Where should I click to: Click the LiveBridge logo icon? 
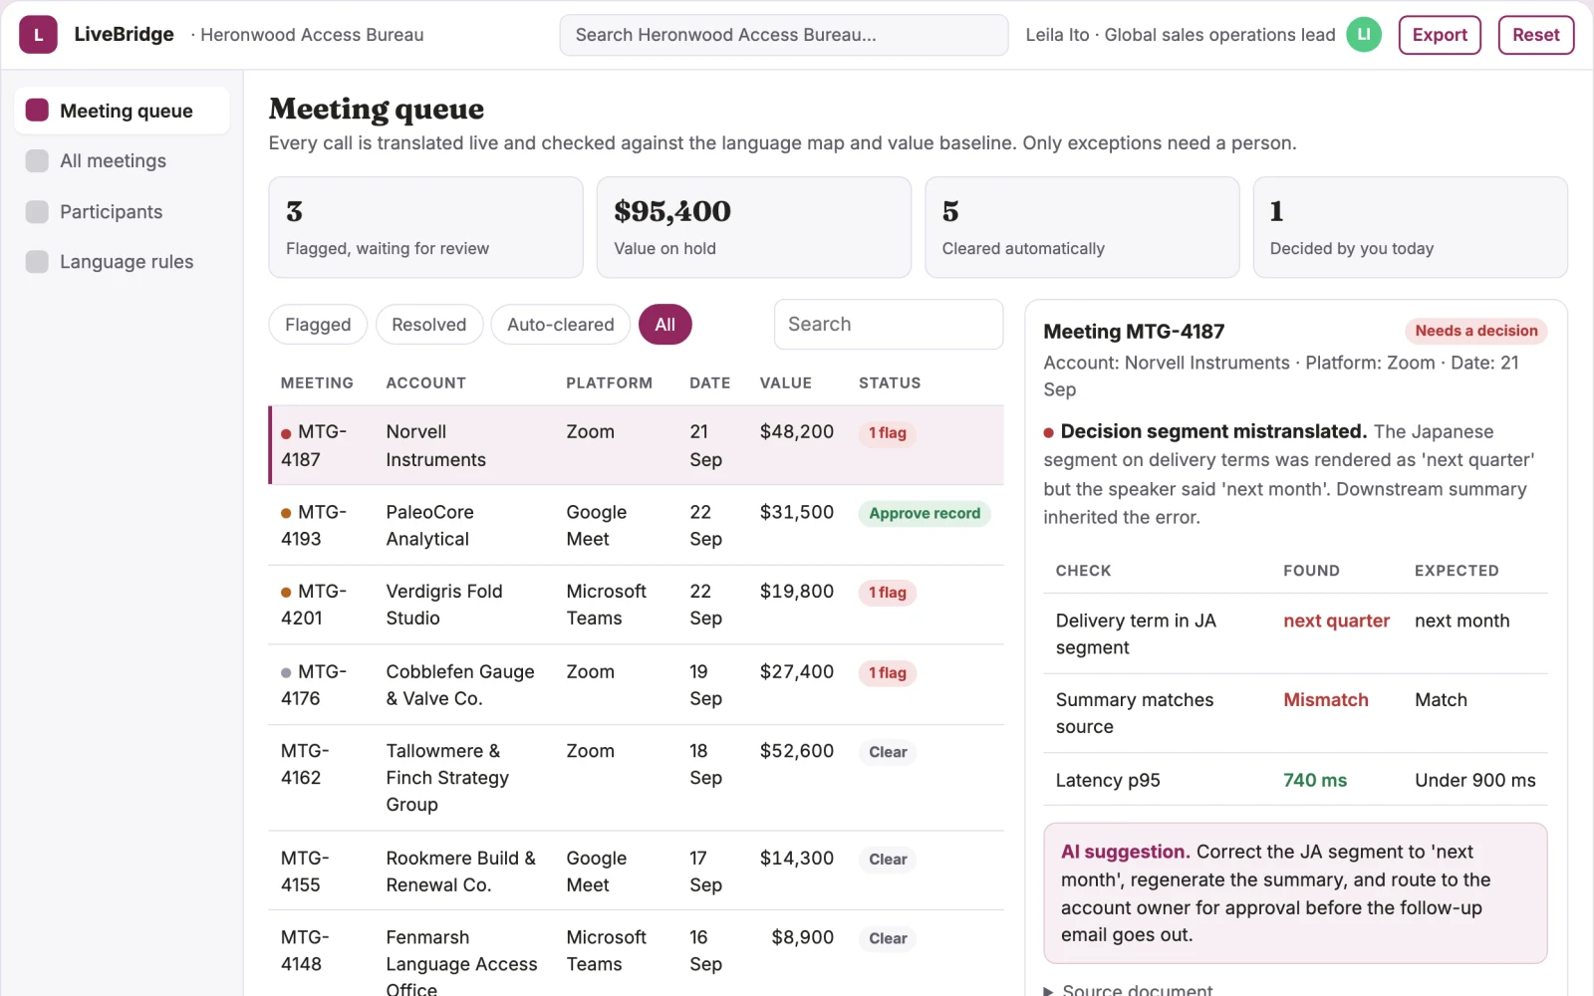pyautogui.click(x=38, y=35)
